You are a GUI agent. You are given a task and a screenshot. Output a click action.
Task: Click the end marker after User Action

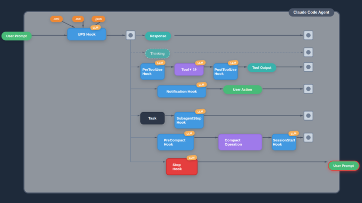(x=308, y=89)
